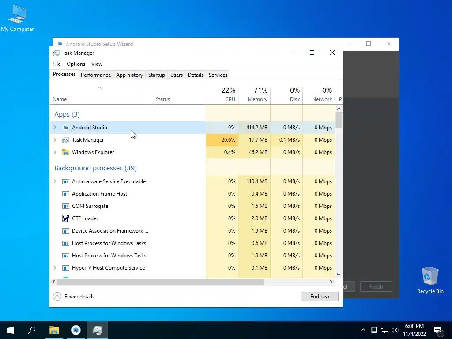Open the File menu

pyautogui.click(x=56, y=64)
